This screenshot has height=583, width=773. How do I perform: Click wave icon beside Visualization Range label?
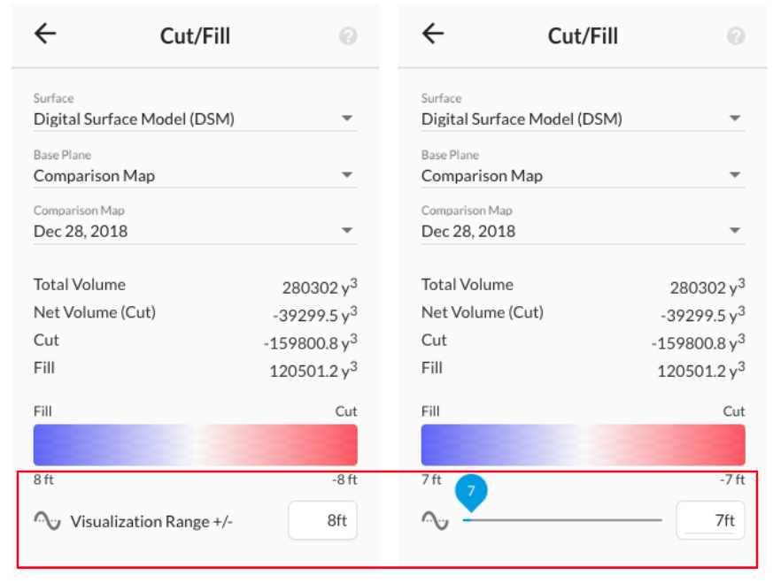pyautogui.click(x=47, y=520)
